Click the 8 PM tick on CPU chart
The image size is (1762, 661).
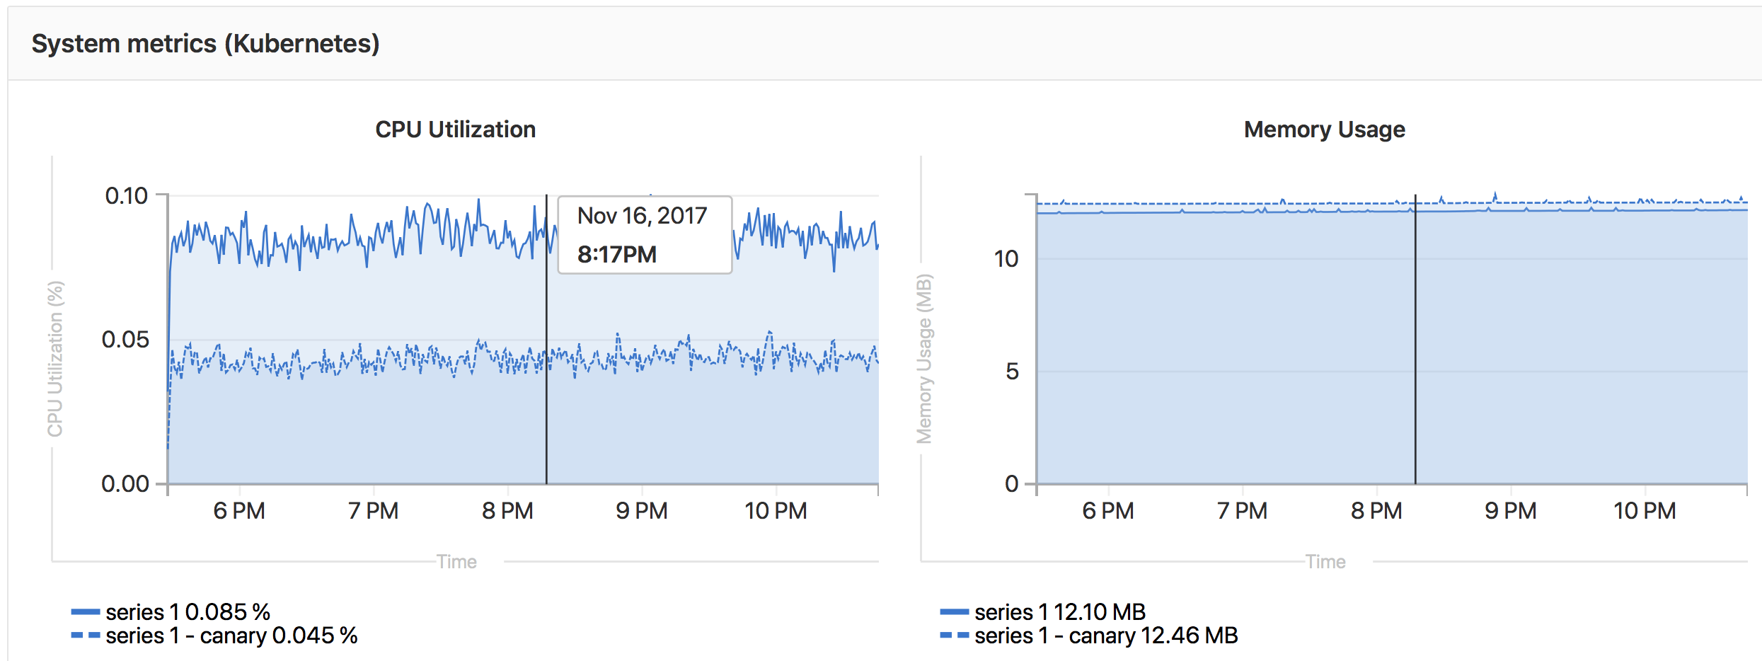pos(507,510)
